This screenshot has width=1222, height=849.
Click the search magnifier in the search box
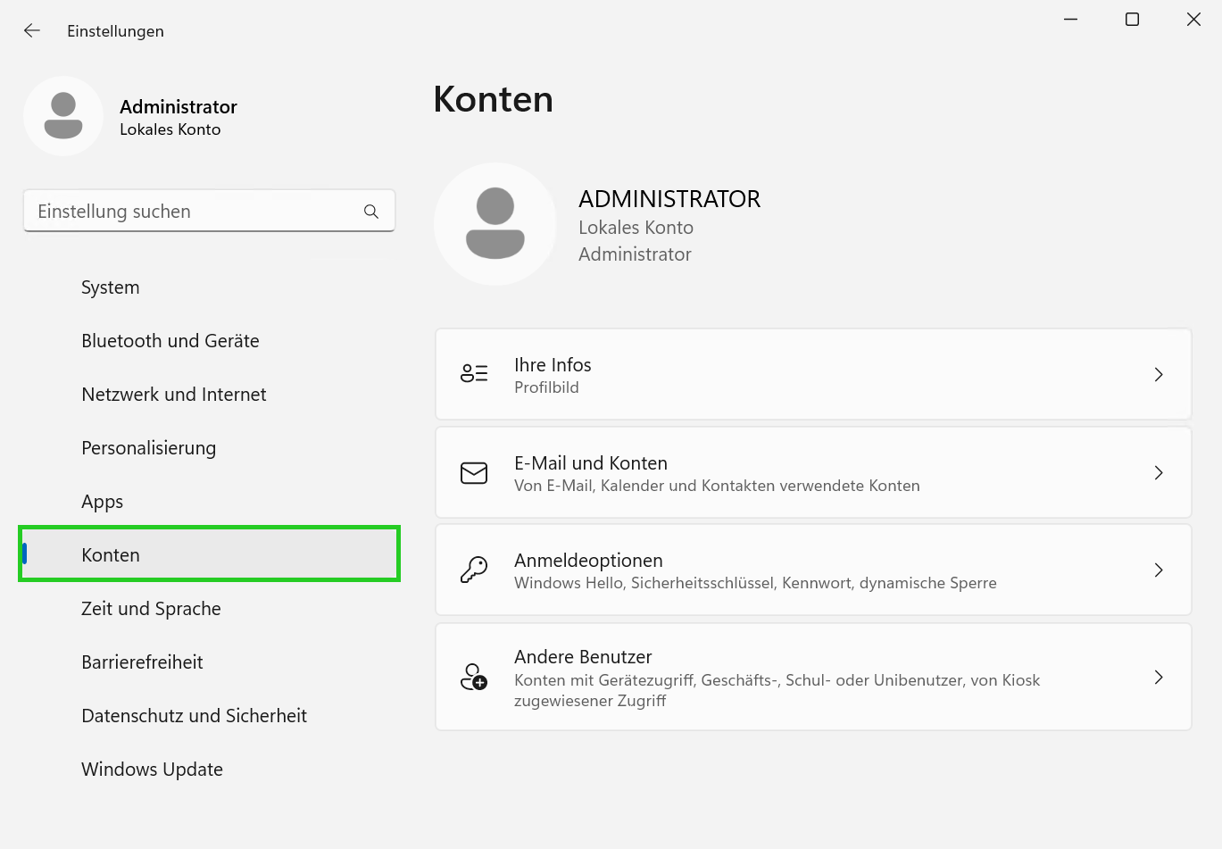pyautogui.click(x=370, y=212)
